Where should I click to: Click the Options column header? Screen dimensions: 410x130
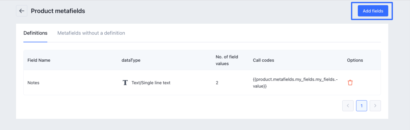(355, 60)
